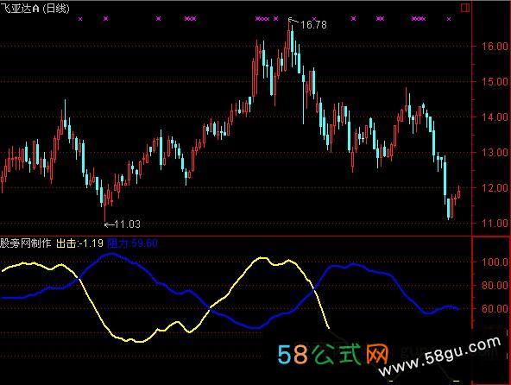Click the 15.00 price axis label
This screenshot has height=385, width=511.
coord(495,81)
